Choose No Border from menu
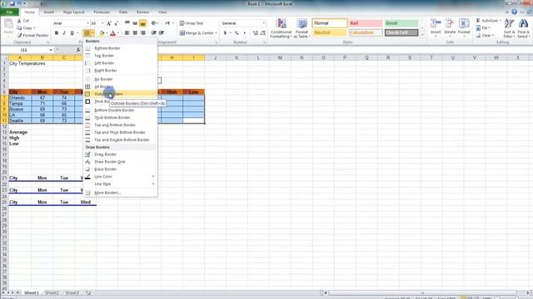The height and width of the screenshot is (299, 533). coord(120,79)
